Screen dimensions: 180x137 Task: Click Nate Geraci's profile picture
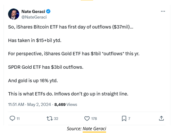[14, 14]
